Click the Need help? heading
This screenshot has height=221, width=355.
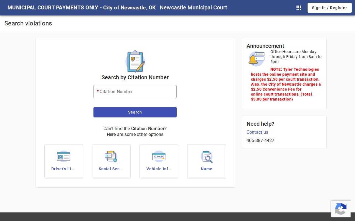[x=260, y=124]
